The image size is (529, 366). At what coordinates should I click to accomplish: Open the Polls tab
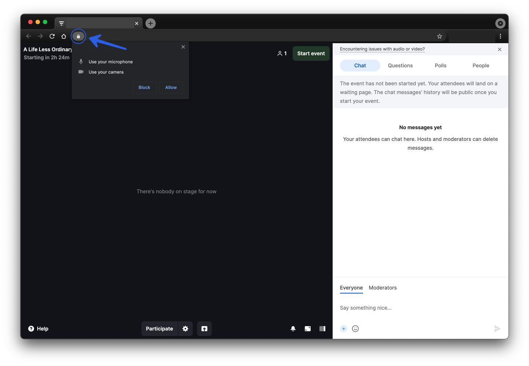pyautogui.click(x=440, y=65)
